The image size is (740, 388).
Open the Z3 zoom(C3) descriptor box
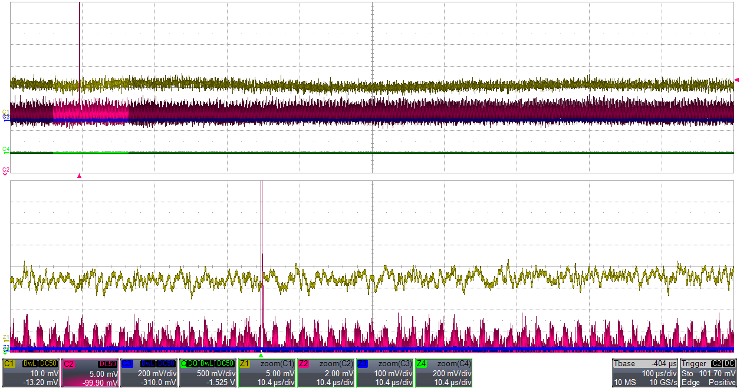384,373
